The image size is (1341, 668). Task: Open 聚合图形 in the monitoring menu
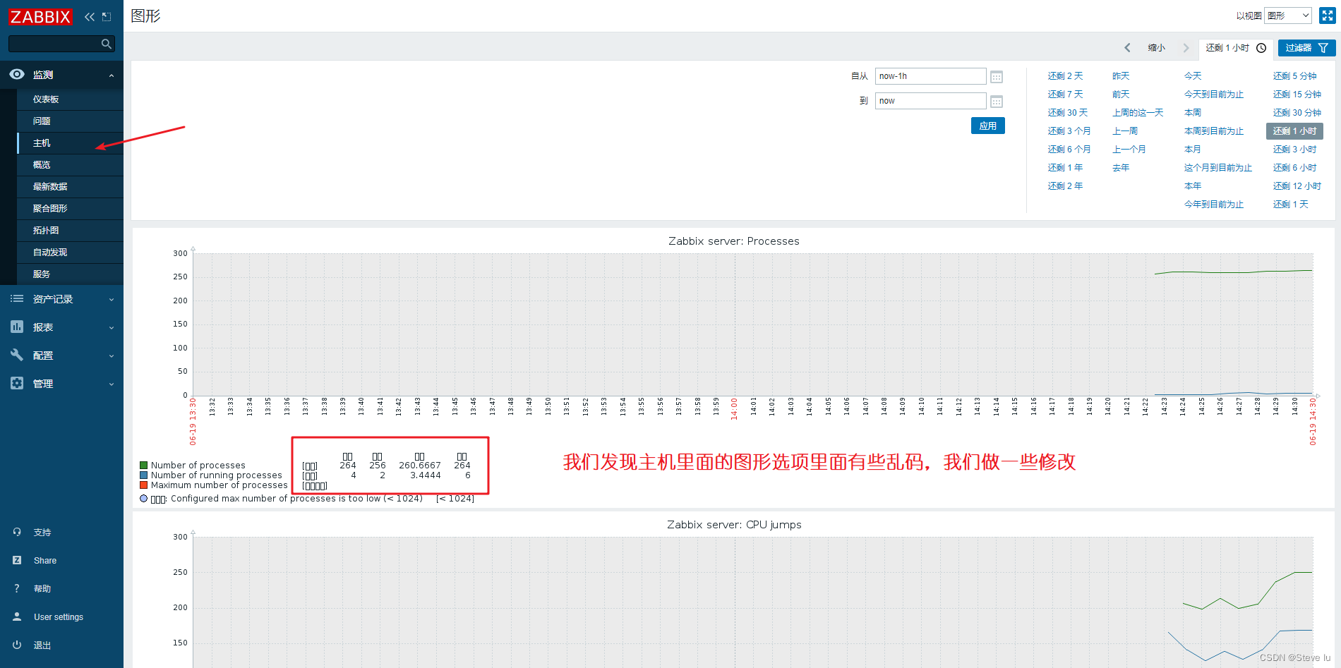click(50, 209)
